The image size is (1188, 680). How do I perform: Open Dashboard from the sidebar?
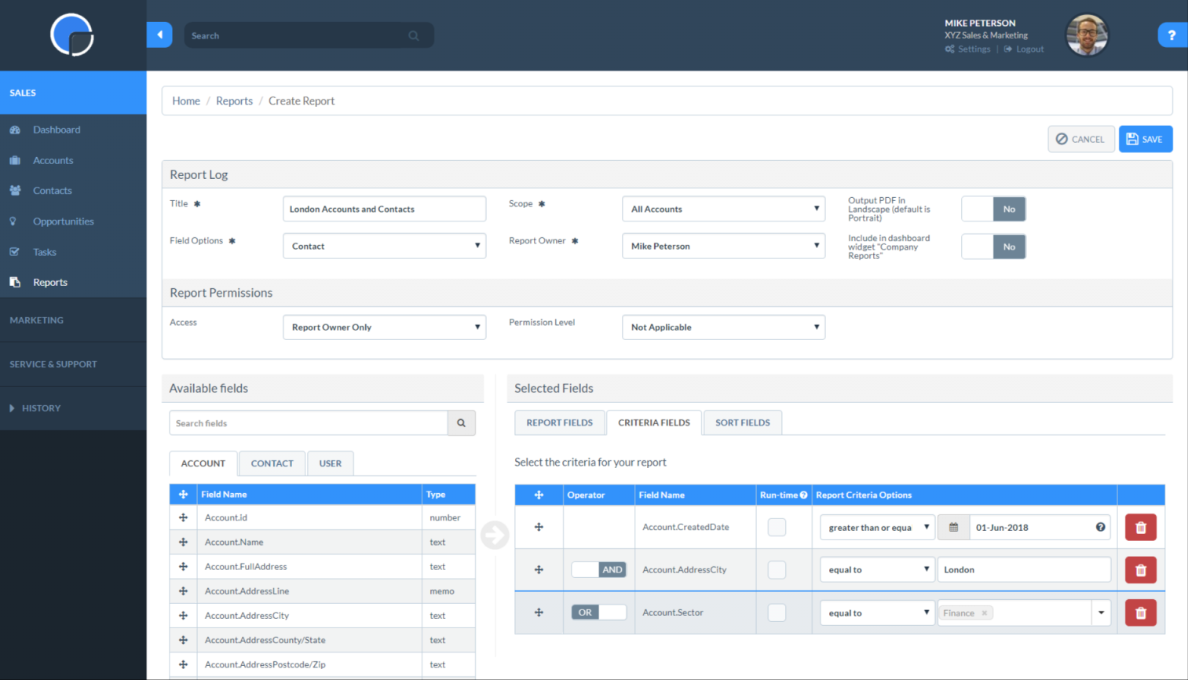(57, 130)
